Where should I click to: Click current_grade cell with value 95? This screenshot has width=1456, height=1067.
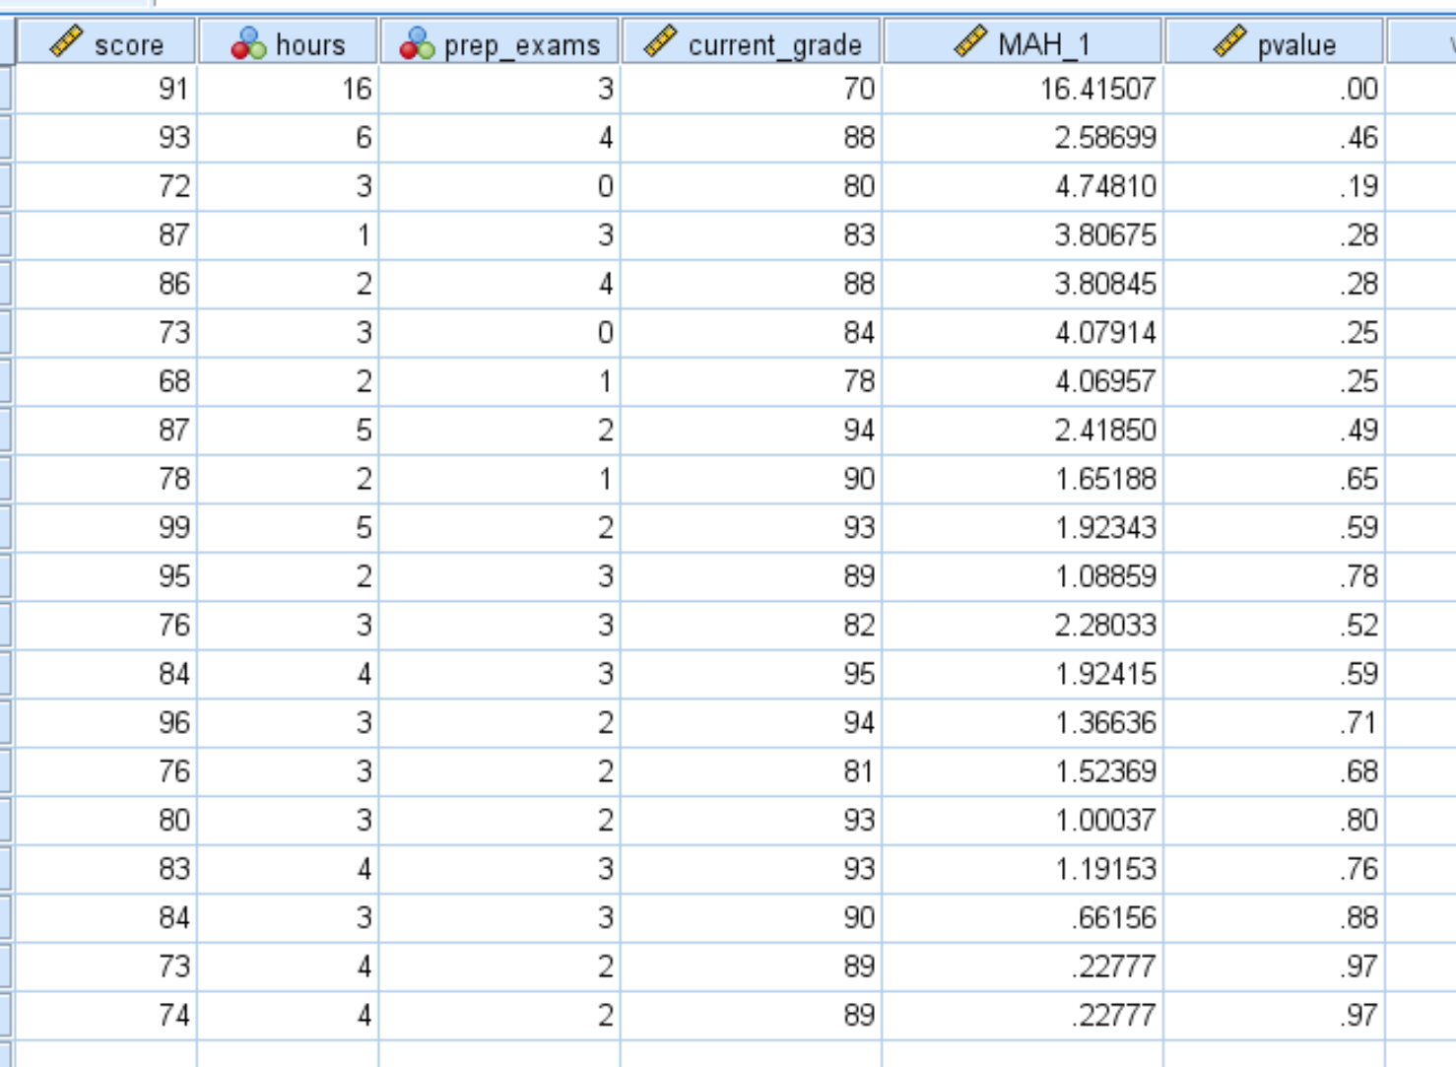click(752, 674)
